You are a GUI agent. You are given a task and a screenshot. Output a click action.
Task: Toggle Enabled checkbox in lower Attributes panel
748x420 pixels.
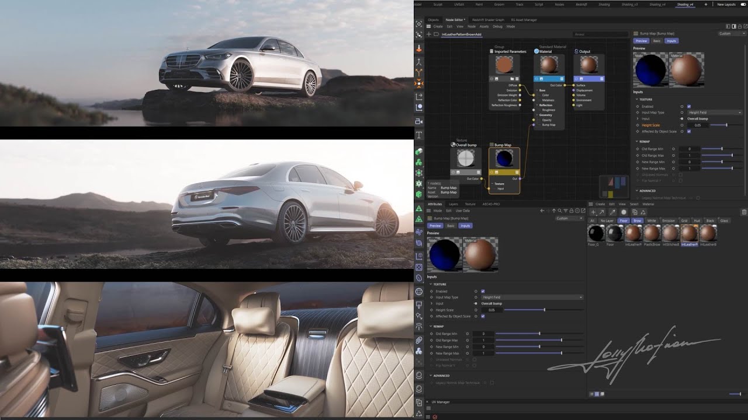(x=483, y=291)
